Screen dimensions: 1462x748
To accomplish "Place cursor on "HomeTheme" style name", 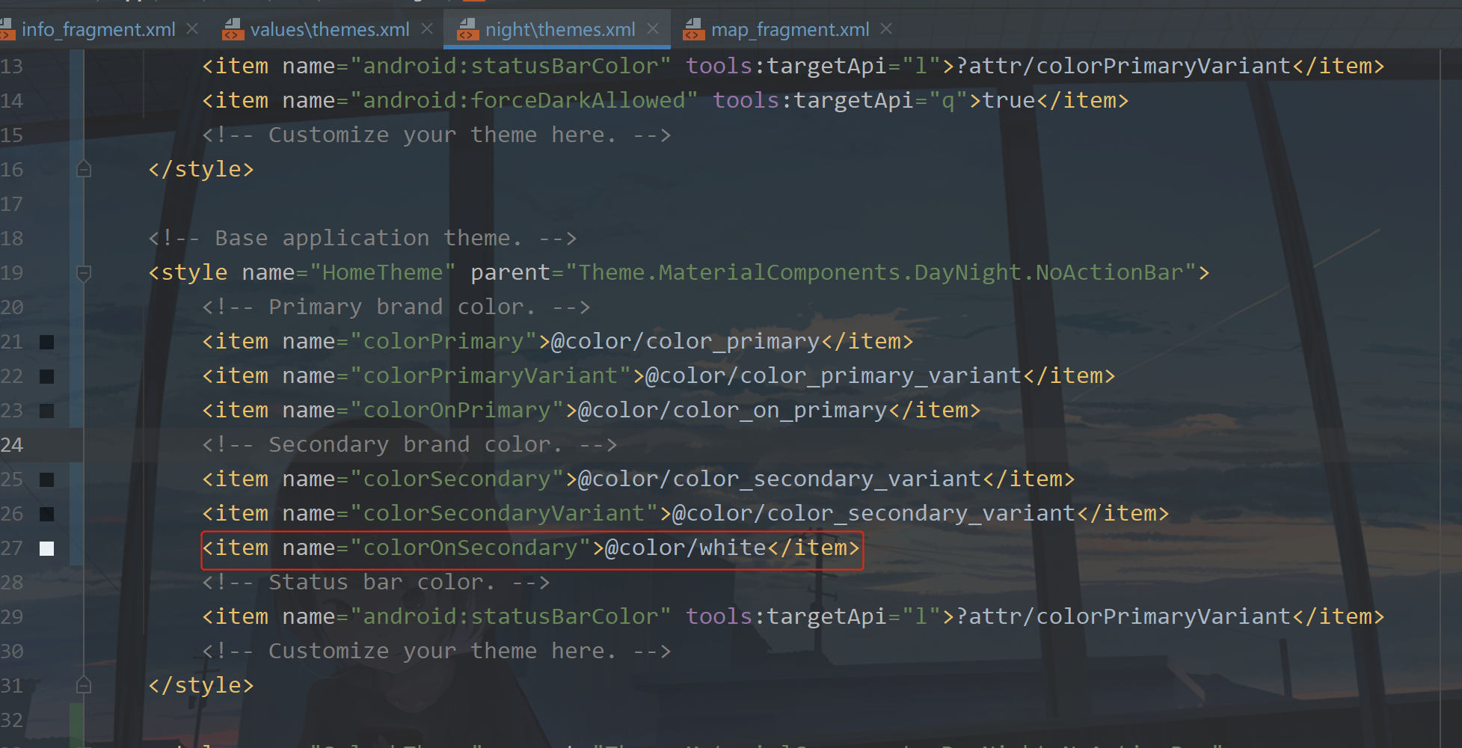I will tap(382, 272).
